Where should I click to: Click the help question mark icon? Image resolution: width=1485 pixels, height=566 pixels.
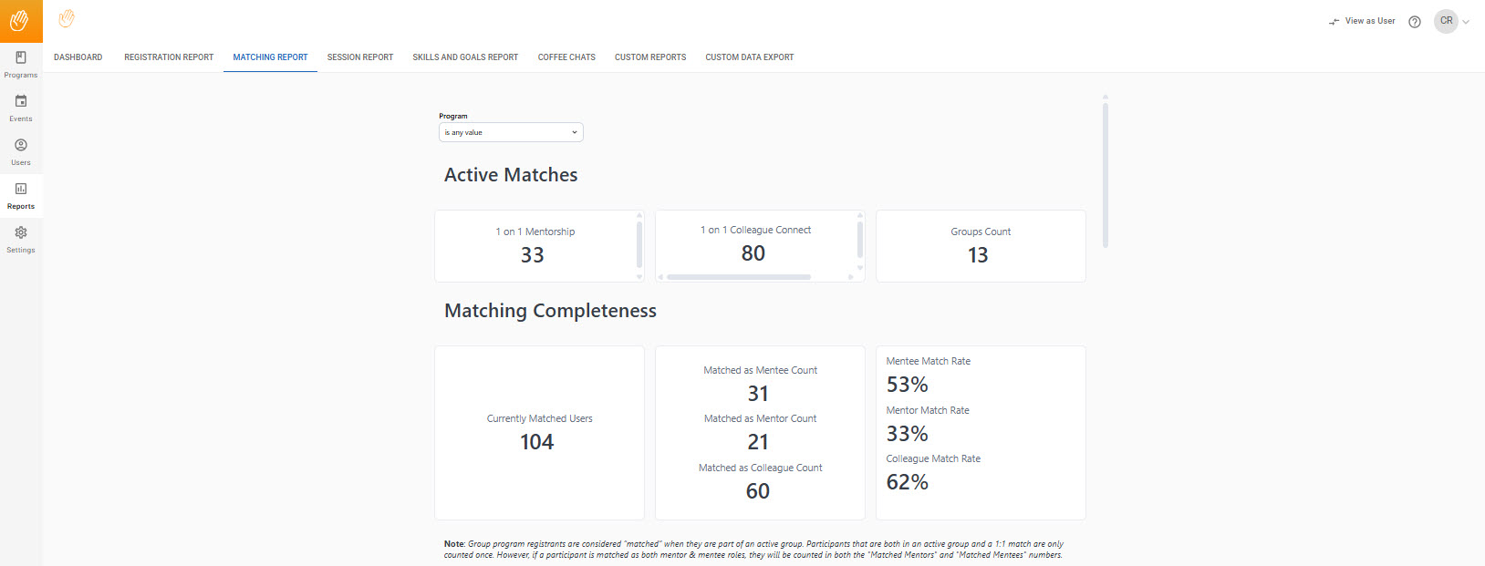[1415, 22]
